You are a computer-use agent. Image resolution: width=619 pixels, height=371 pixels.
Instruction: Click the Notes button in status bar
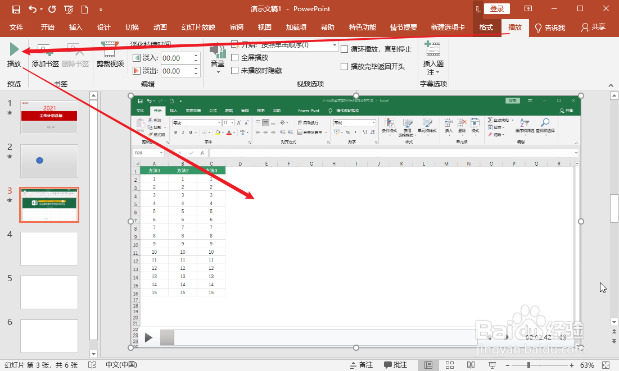point(361,365)
